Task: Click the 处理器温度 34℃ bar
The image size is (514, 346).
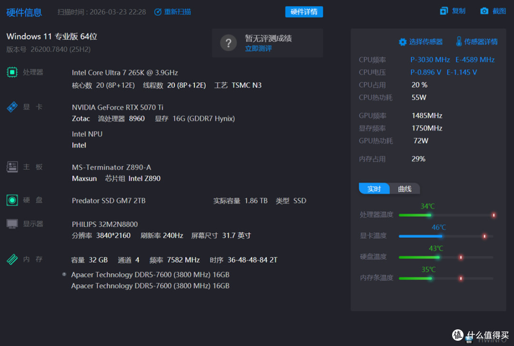Action: 446,215
